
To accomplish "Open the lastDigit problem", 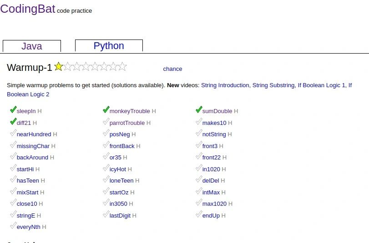I will pyautogui.click(x=120, y=215).
